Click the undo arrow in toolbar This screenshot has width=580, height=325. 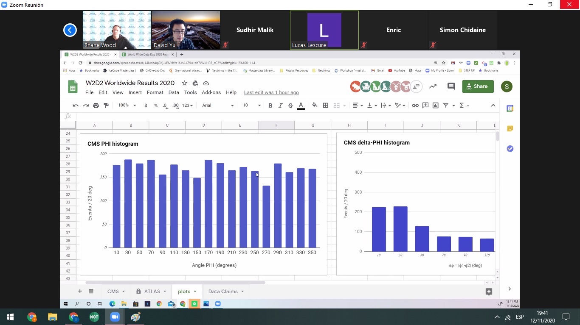click(76, 106)
